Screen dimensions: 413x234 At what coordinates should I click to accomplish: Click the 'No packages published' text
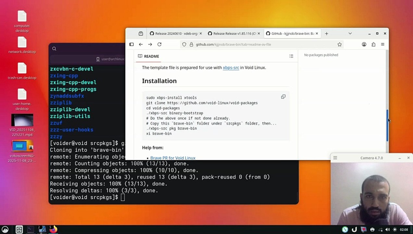click(x=321, y=55)
